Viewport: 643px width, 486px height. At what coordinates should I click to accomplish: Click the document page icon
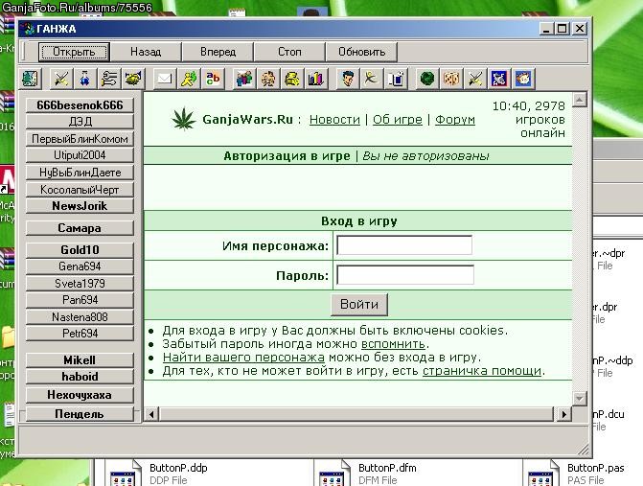pyautogui.click(x=396, y=79)
